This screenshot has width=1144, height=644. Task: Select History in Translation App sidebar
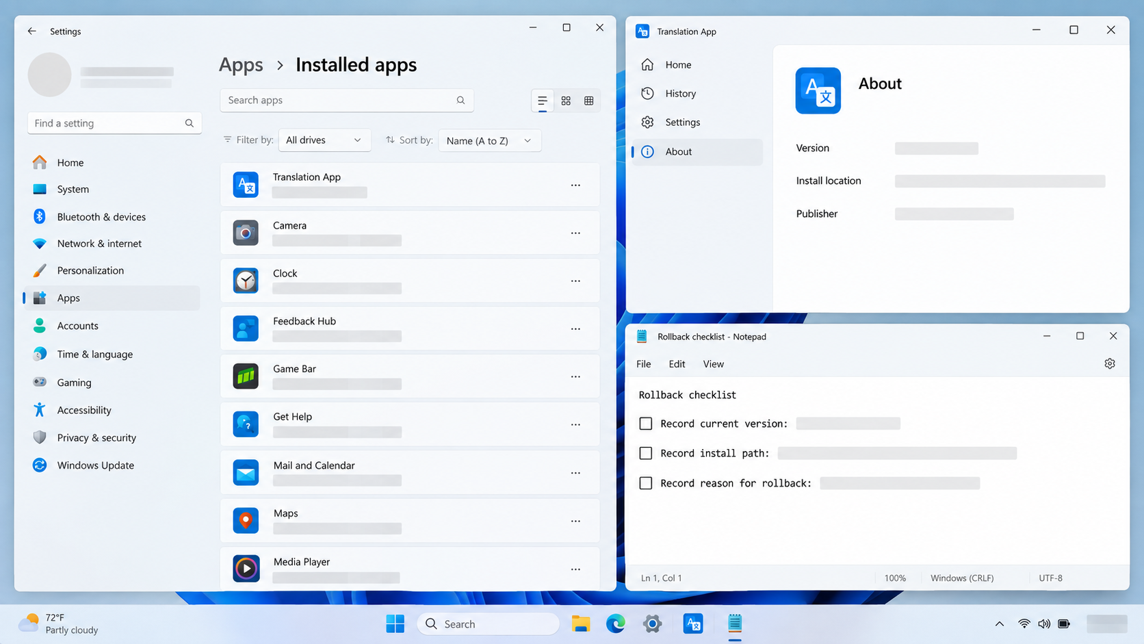697,94
